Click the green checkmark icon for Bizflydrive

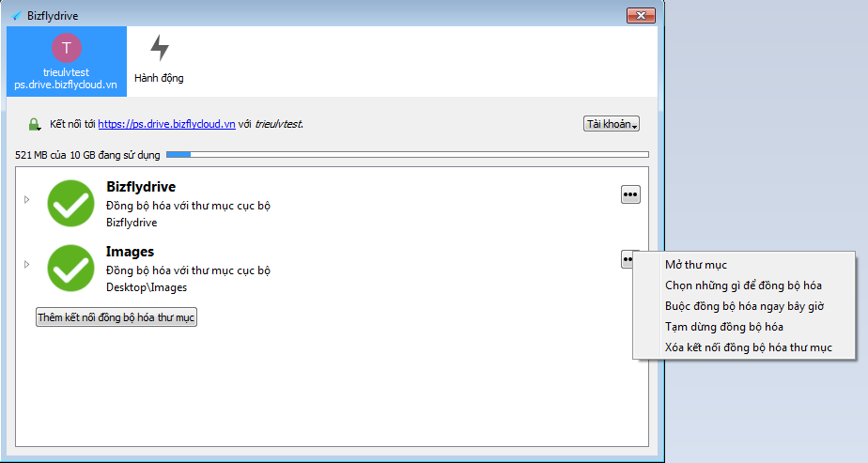point(70,203)
